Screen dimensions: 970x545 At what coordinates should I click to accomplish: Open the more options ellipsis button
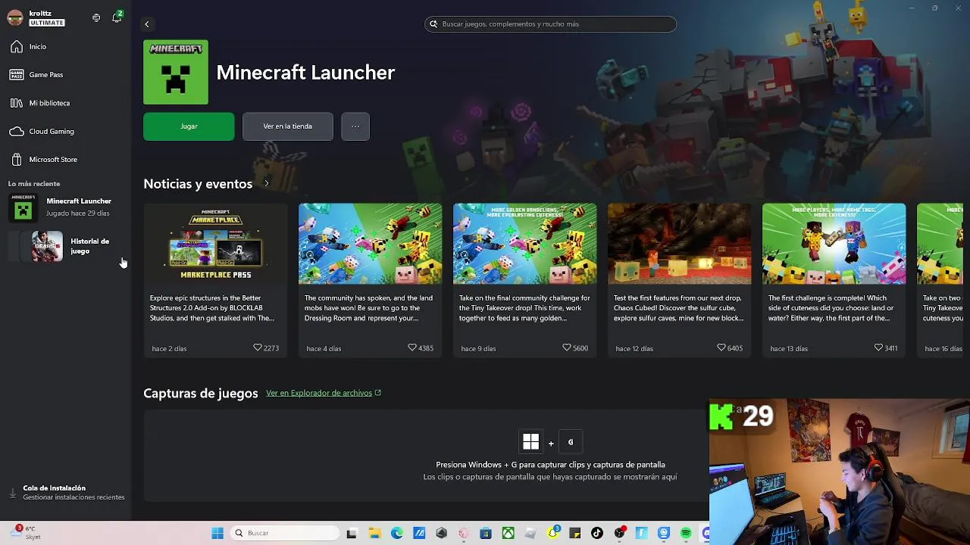pos(355,126)
